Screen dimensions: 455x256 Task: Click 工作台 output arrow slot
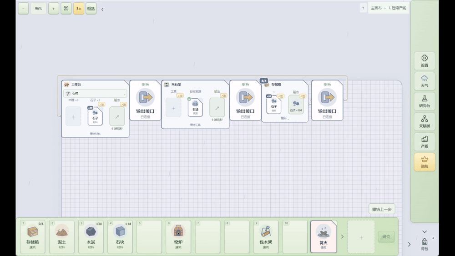click(x=117, y=116)
